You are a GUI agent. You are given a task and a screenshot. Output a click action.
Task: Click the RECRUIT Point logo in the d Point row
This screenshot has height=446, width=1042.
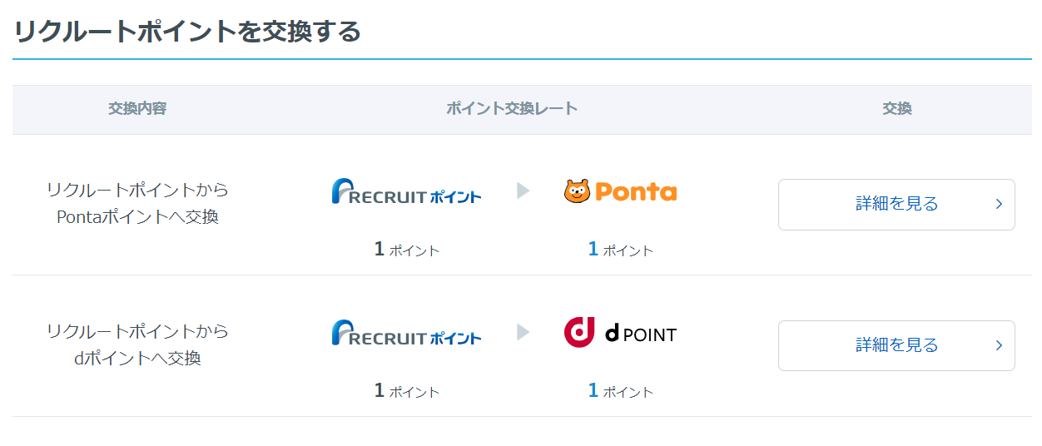point(406,334)
